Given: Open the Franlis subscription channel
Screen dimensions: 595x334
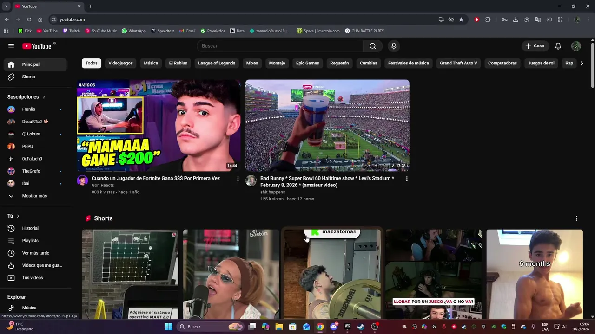Looking at the screenshot, I should point(35,109).
